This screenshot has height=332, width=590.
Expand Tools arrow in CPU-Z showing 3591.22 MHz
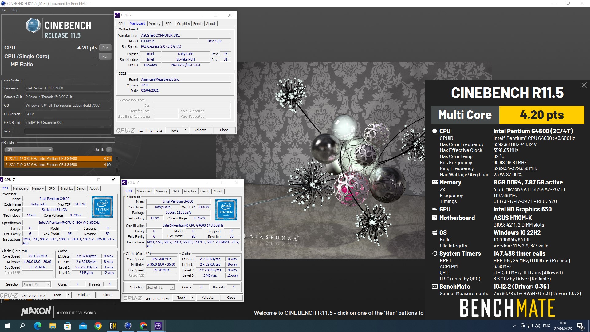(x=69, y=295)
